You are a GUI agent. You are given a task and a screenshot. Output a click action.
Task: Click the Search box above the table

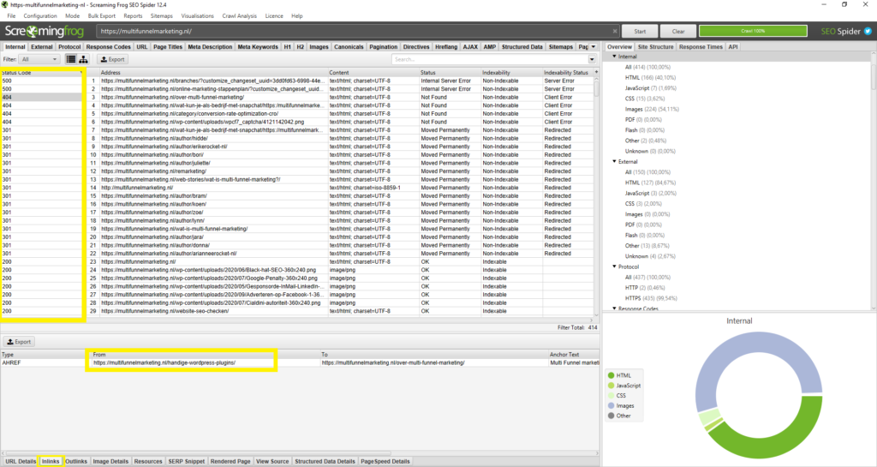pyautogui.click(x=490, y=59)
